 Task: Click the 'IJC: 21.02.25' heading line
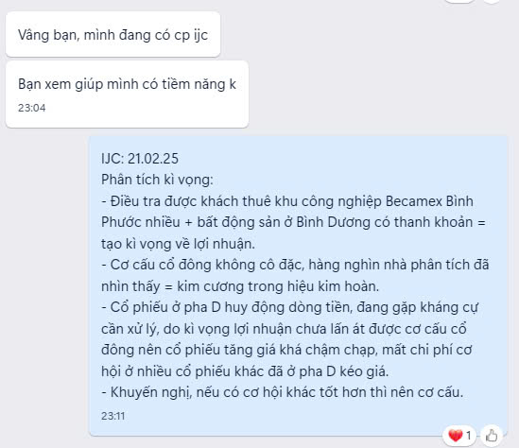tap(140, 159)
